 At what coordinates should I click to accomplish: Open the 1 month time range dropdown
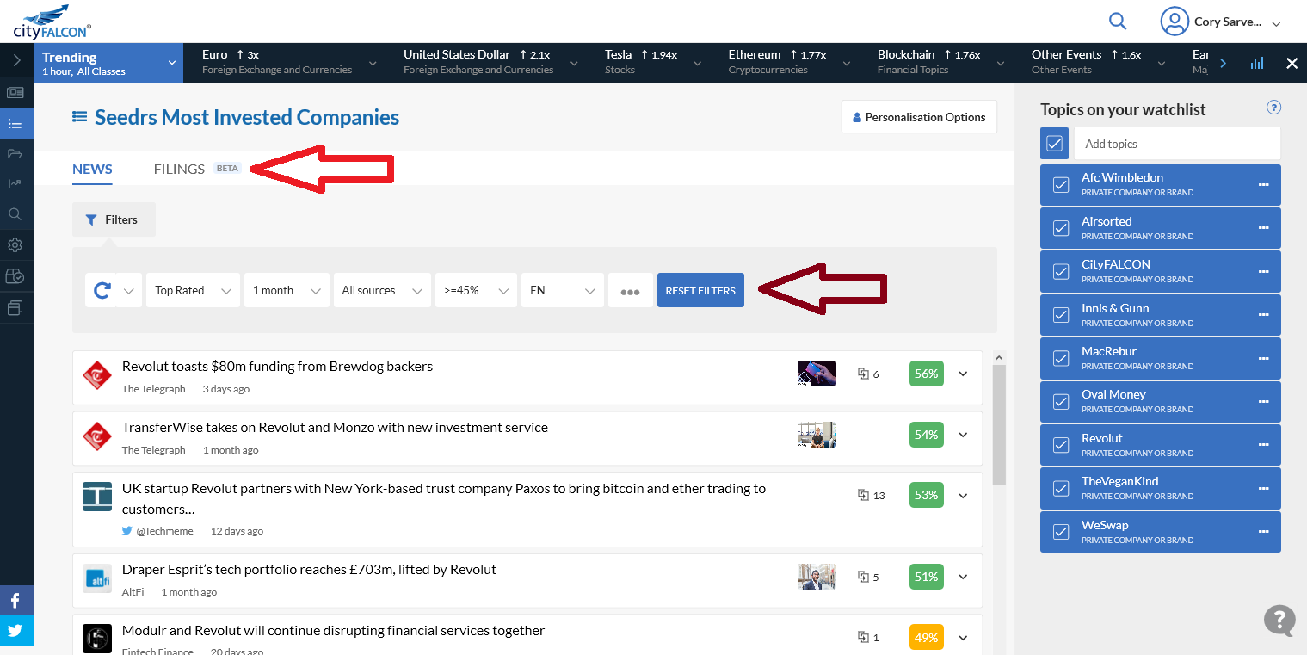click(287, 291)
